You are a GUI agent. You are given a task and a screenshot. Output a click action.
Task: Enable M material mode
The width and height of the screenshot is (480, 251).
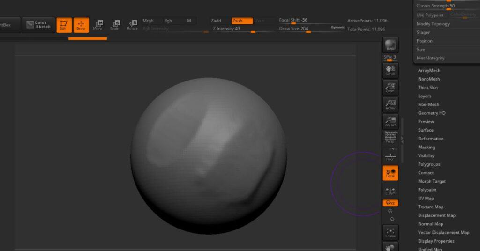tap(189, 21)
